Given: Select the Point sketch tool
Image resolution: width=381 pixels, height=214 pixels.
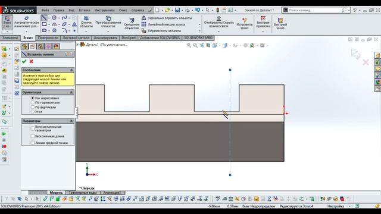Looking at the screenshot, I should pyautogui.click(x=74, y=31).
